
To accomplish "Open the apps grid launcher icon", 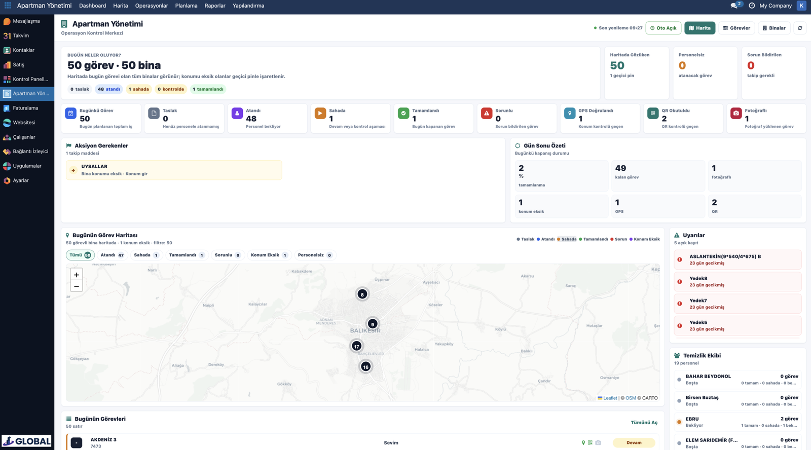I will (x=8, y=6).
